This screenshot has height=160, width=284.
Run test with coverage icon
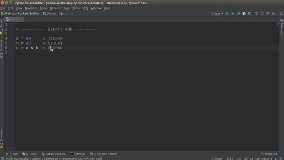click(x=238, y=14)
